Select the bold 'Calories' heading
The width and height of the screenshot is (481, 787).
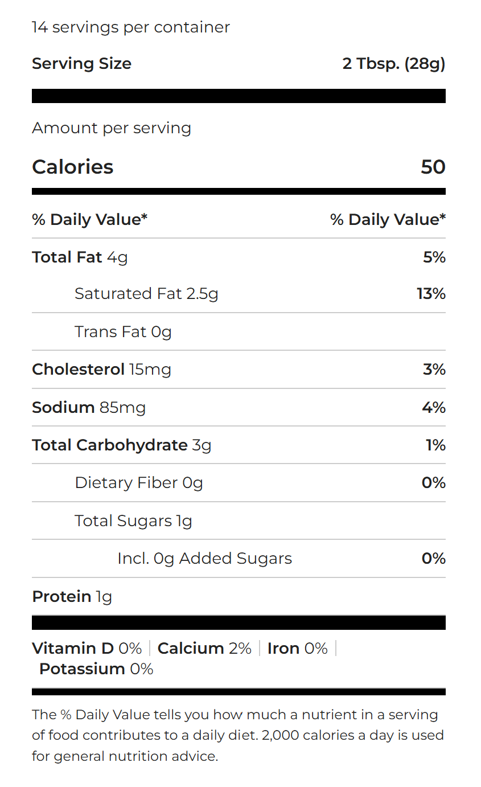click(73, 167)
